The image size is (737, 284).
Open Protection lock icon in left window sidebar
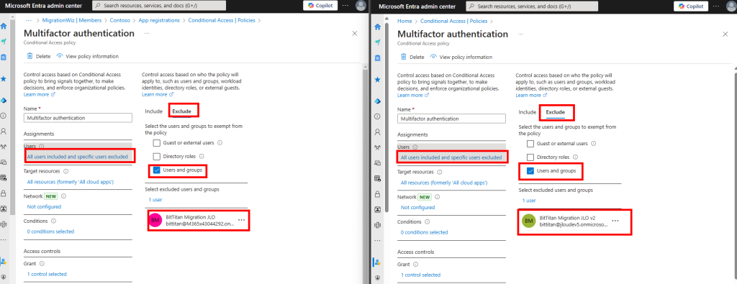(4, 193)
